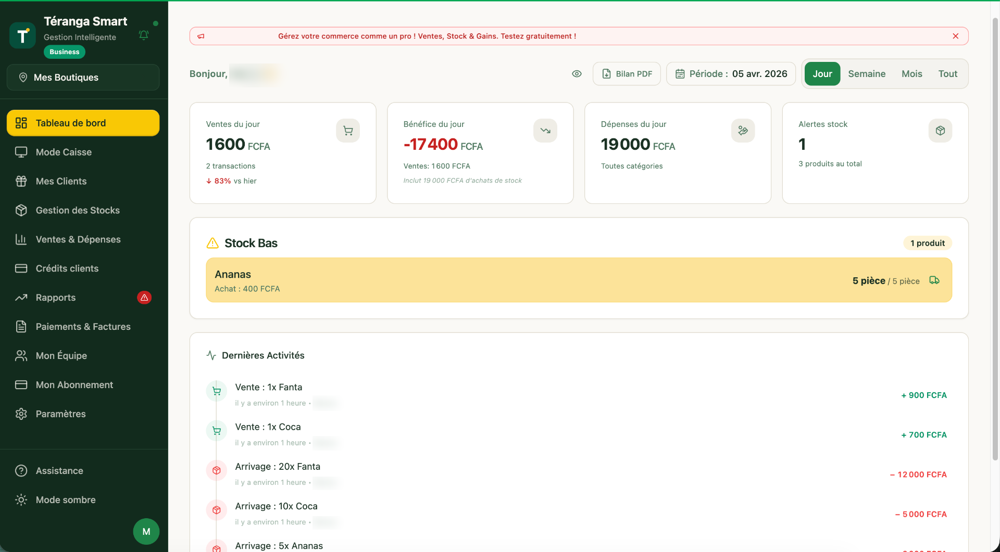The width and height of the screenshot is (1000, 552).
Task: Click cart icon of Vente 1x Coca
Action: [217, 431]
